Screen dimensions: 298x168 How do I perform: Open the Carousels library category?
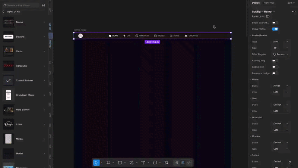click(24, 66)
